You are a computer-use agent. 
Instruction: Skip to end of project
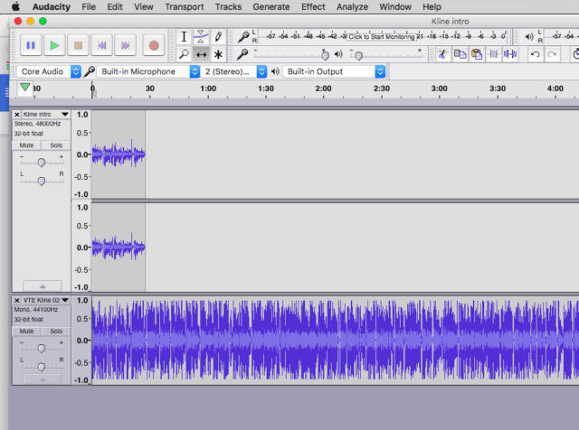[x=126, y=45]
